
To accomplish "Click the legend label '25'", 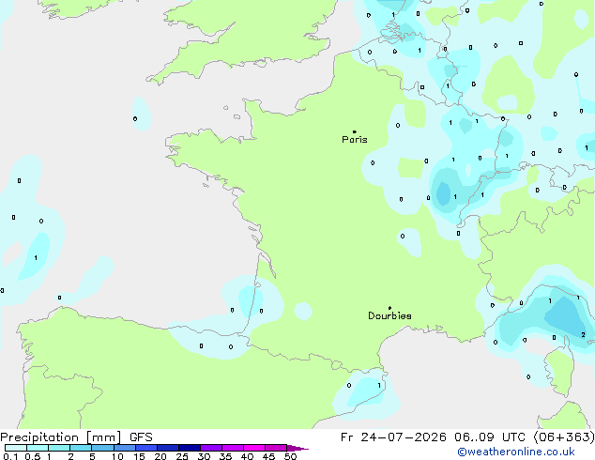I will 182,456.
